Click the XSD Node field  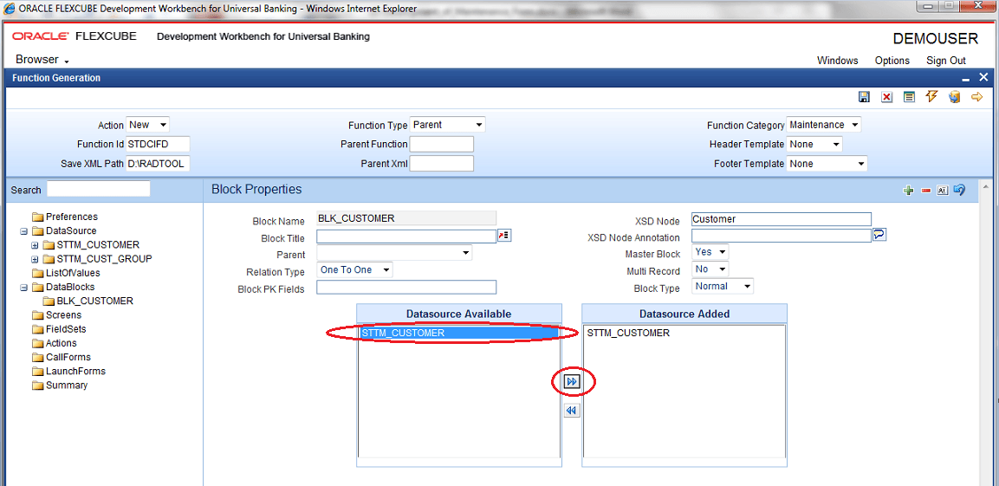[782, 219]
